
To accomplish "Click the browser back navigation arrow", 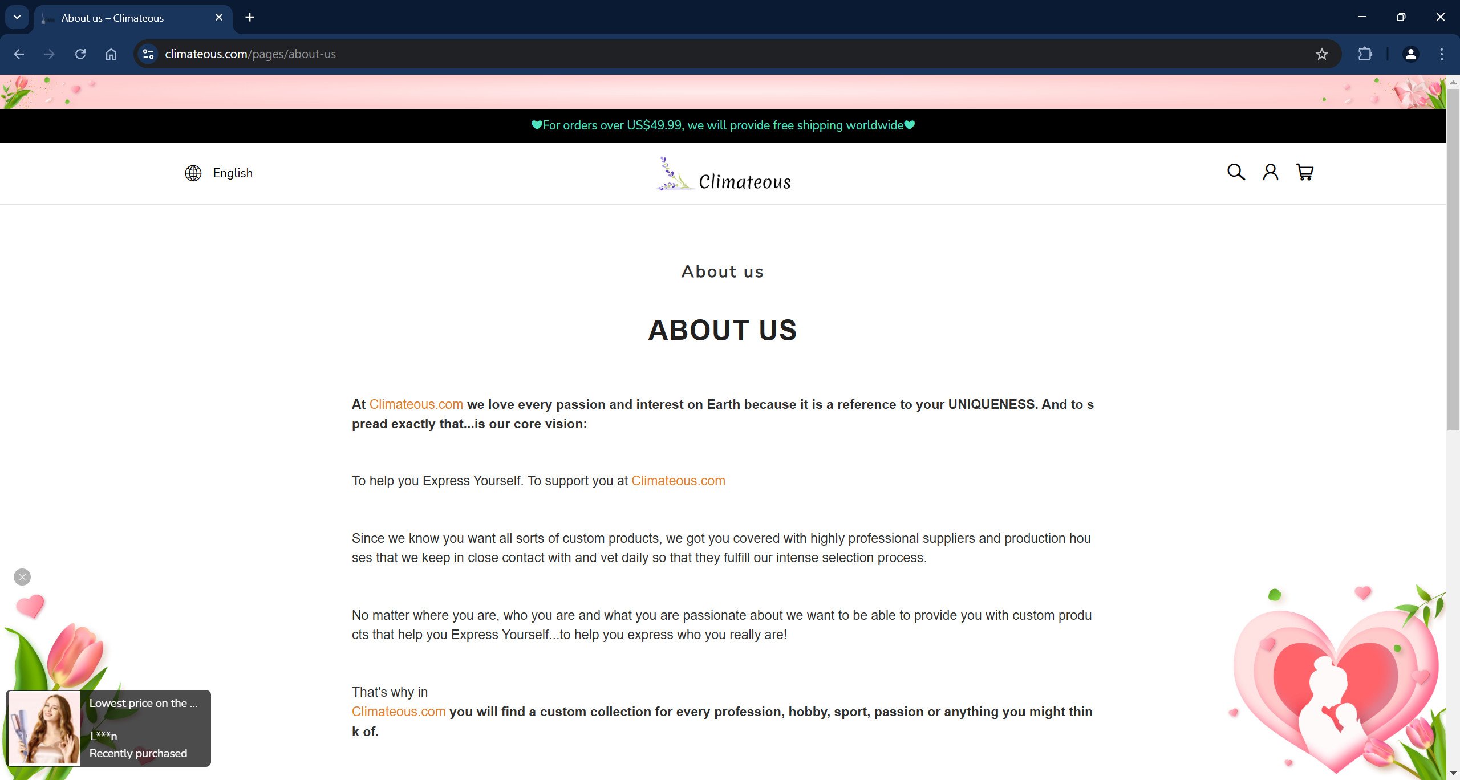I will click(x=18, y=53).
